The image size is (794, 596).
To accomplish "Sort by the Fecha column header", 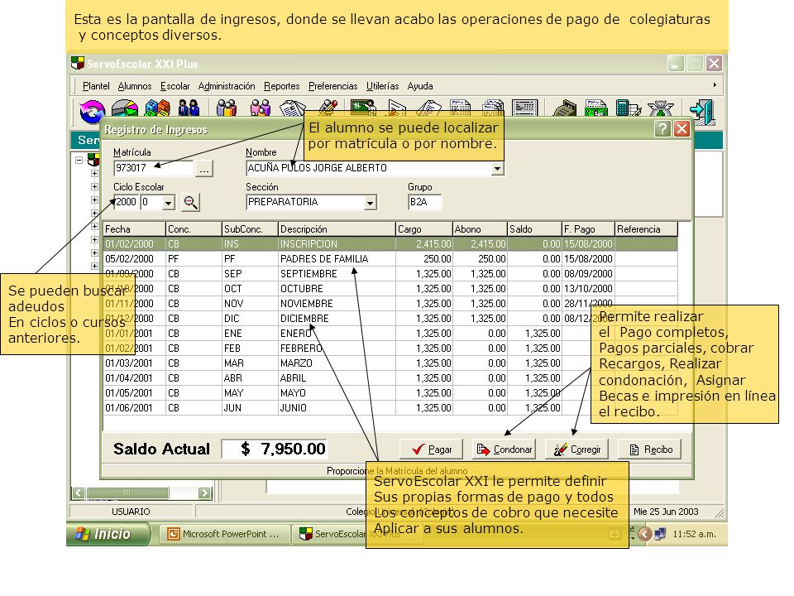I will tap(134, 229).
